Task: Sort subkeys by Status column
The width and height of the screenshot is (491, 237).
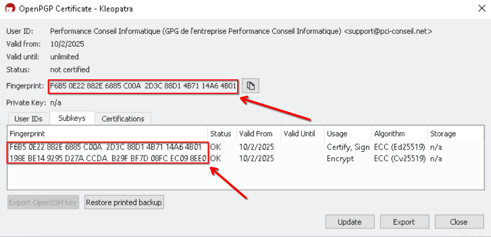Action: tap(221, 134)
